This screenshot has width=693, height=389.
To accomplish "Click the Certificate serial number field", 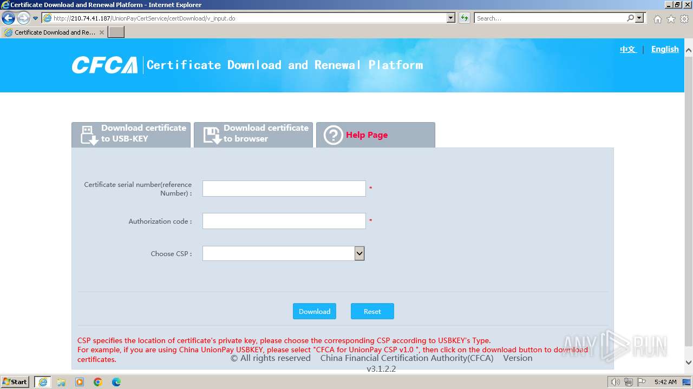I will pyautogui.click(x=284, y=189).
